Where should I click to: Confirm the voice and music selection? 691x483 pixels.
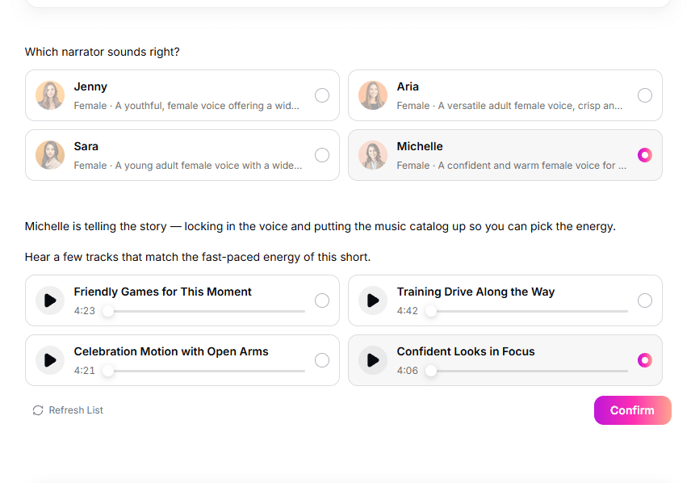click(x=632, y=410)
